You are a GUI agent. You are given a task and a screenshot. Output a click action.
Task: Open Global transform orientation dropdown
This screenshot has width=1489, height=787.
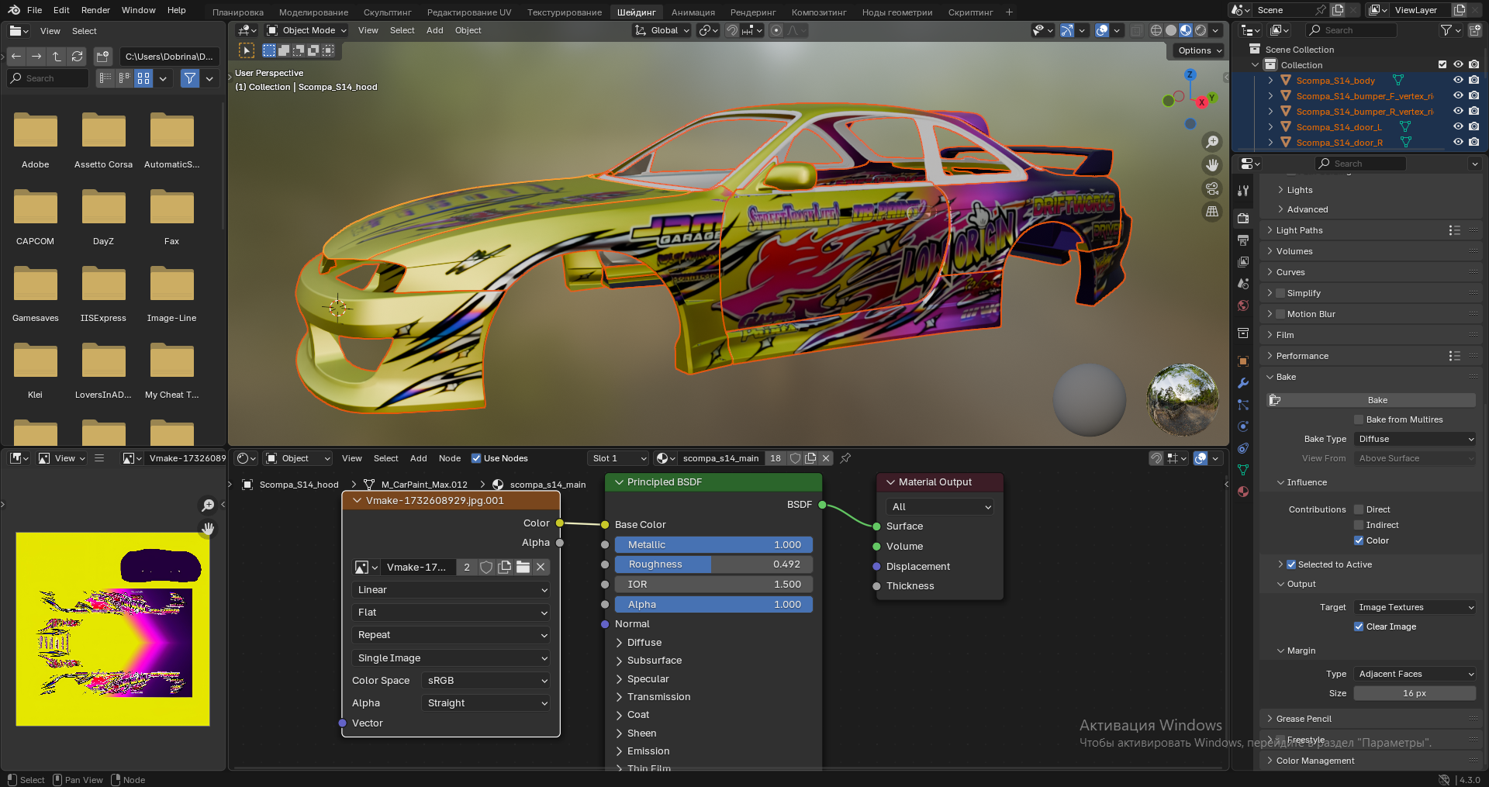[x=662, y=30]
